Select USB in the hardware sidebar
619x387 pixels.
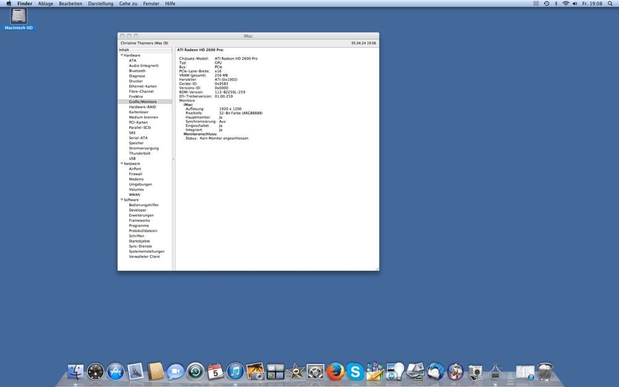tap(132, 159)
